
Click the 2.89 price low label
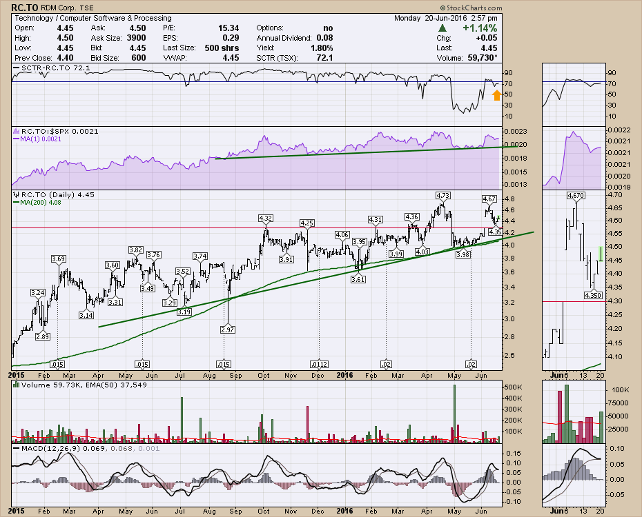(42, 336)
